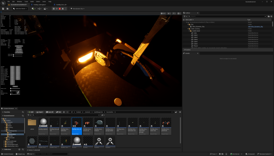Click the Import button in Content Browser
Viewport: 274px width, 156px height.
39,112
